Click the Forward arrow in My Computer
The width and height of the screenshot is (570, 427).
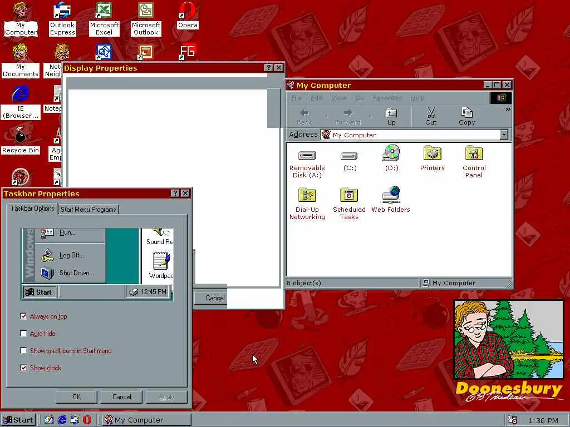click(348, 116)
